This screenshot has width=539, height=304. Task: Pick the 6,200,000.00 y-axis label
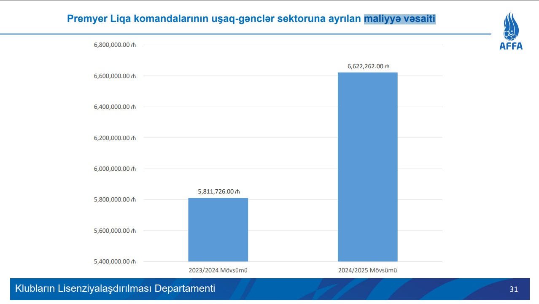click(x=115, y=138)
